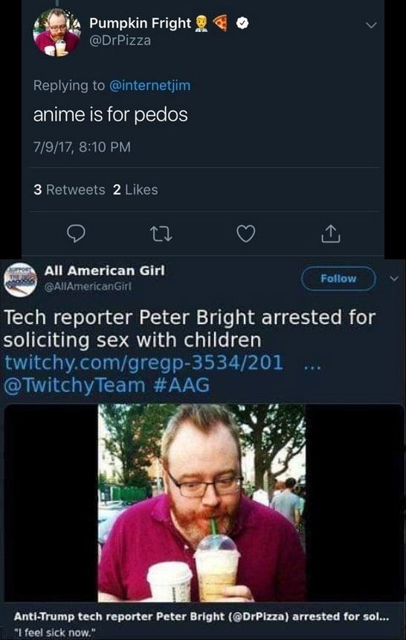Click the retweet arrows icon
The height and width of the screenshot is (640, 406).
pos(161,234)
